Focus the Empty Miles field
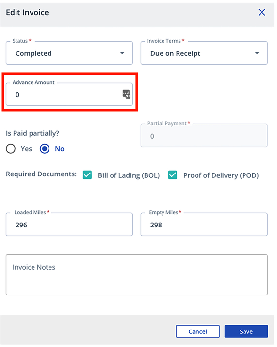 (x=204, y=225)
